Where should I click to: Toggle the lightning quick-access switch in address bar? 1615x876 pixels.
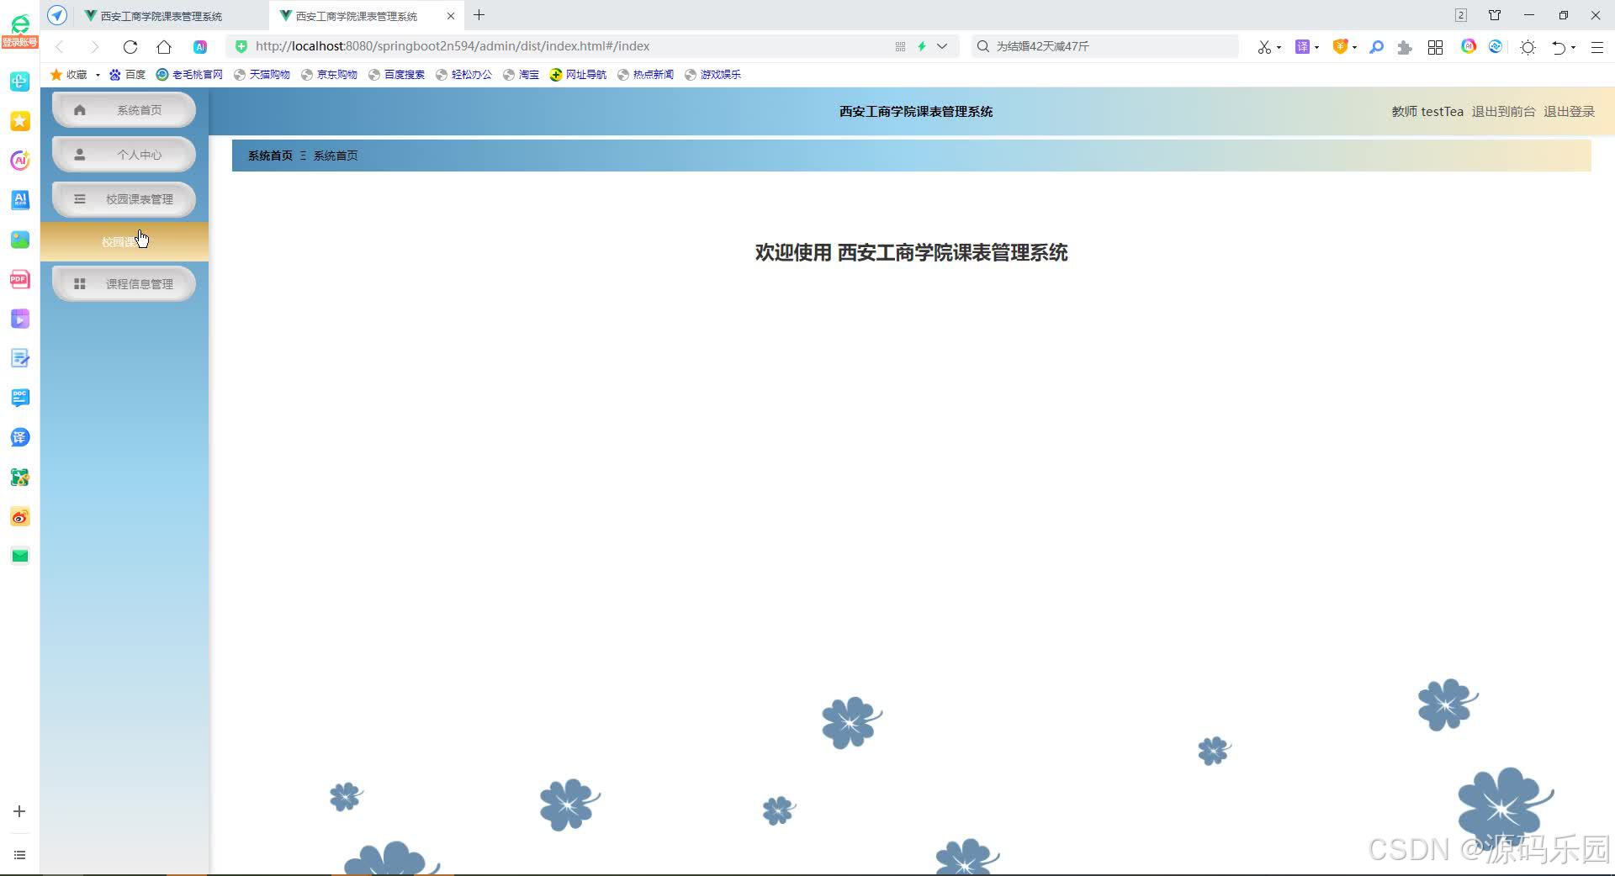pos(921,46)
